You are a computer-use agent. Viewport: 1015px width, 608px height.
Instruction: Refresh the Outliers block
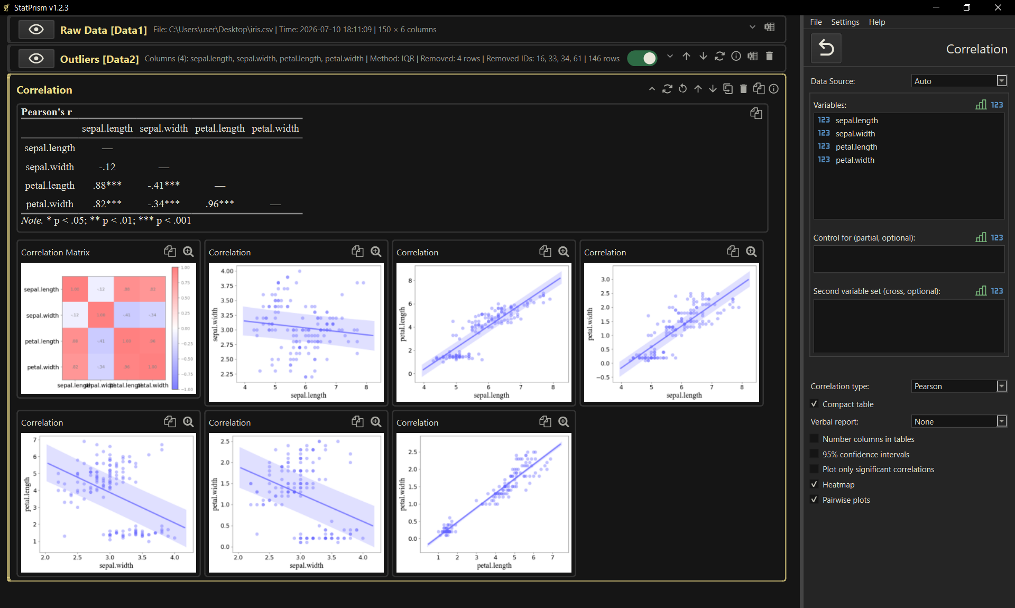coord(719,57)
